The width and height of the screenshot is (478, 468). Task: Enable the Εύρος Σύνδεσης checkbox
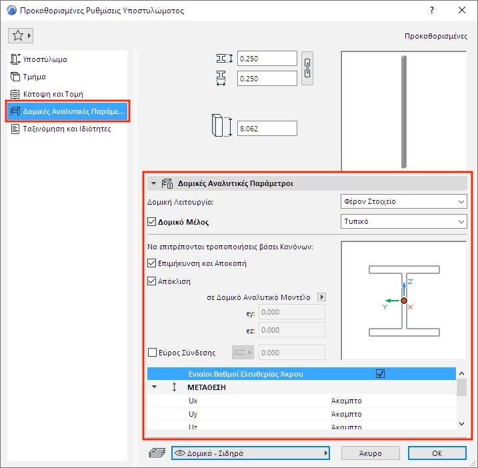click(152, 353)
